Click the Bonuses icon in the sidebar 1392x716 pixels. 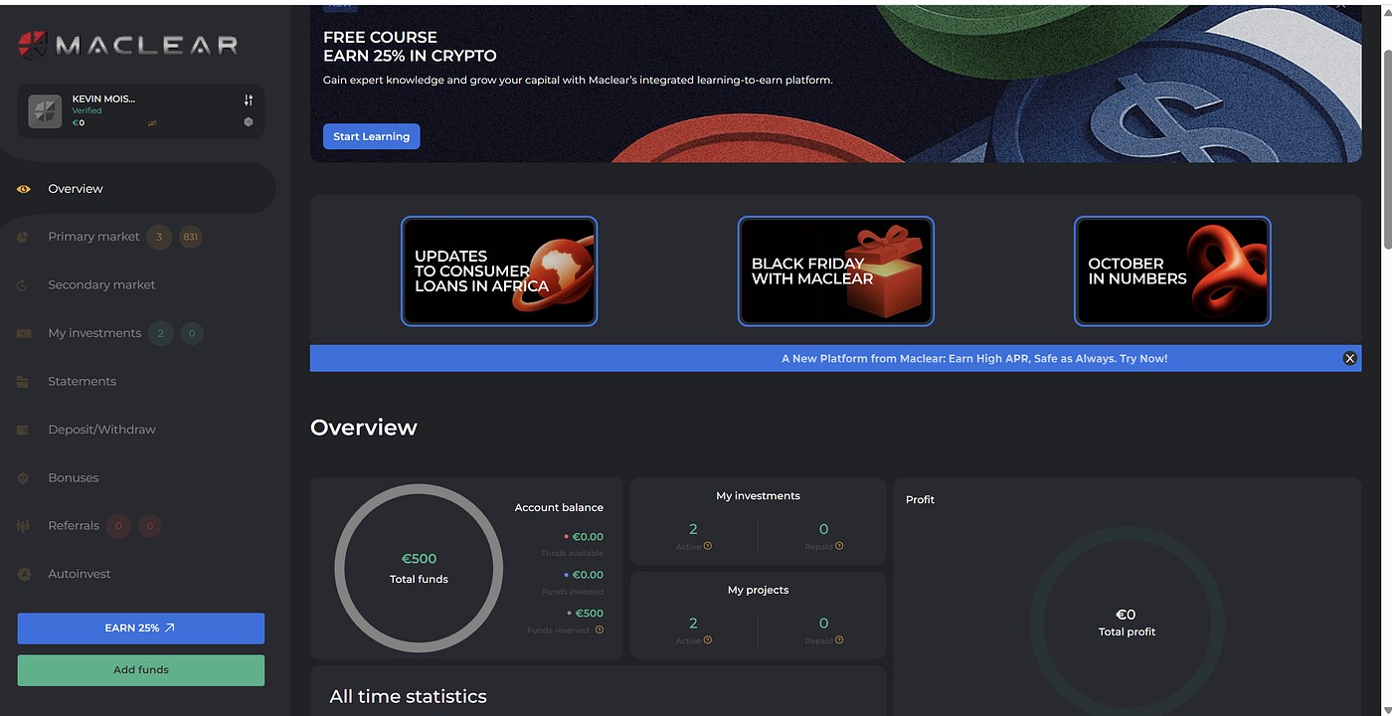(24, 478)
